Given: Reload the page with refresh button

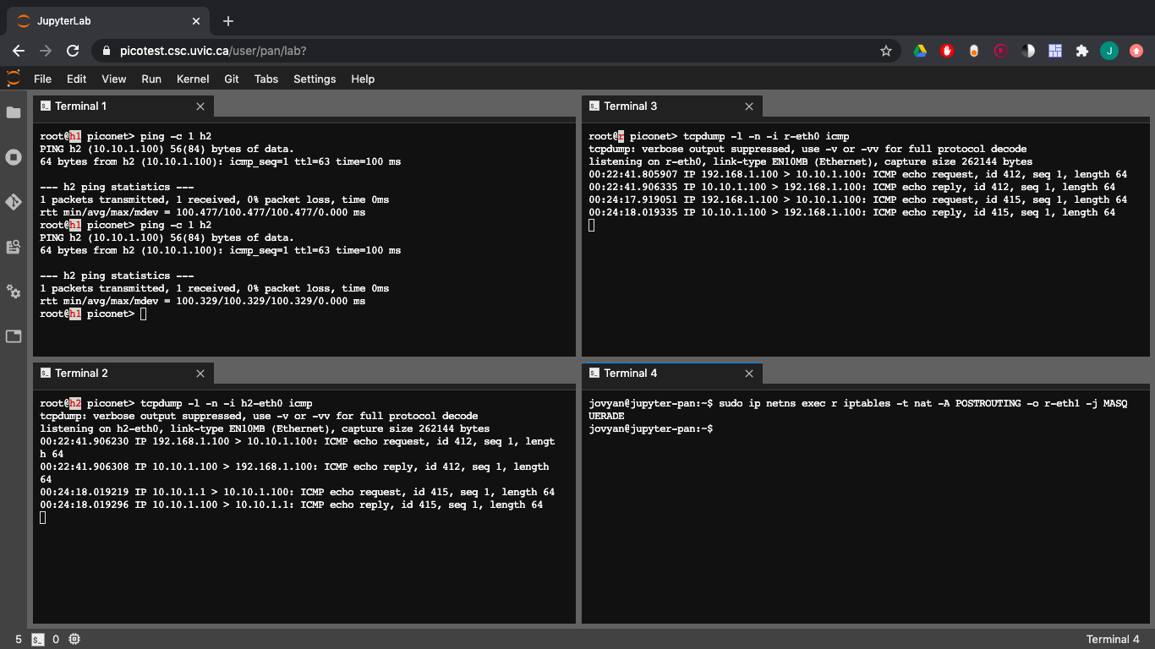Looking at the screenshot, I should [x=73, y=51].
